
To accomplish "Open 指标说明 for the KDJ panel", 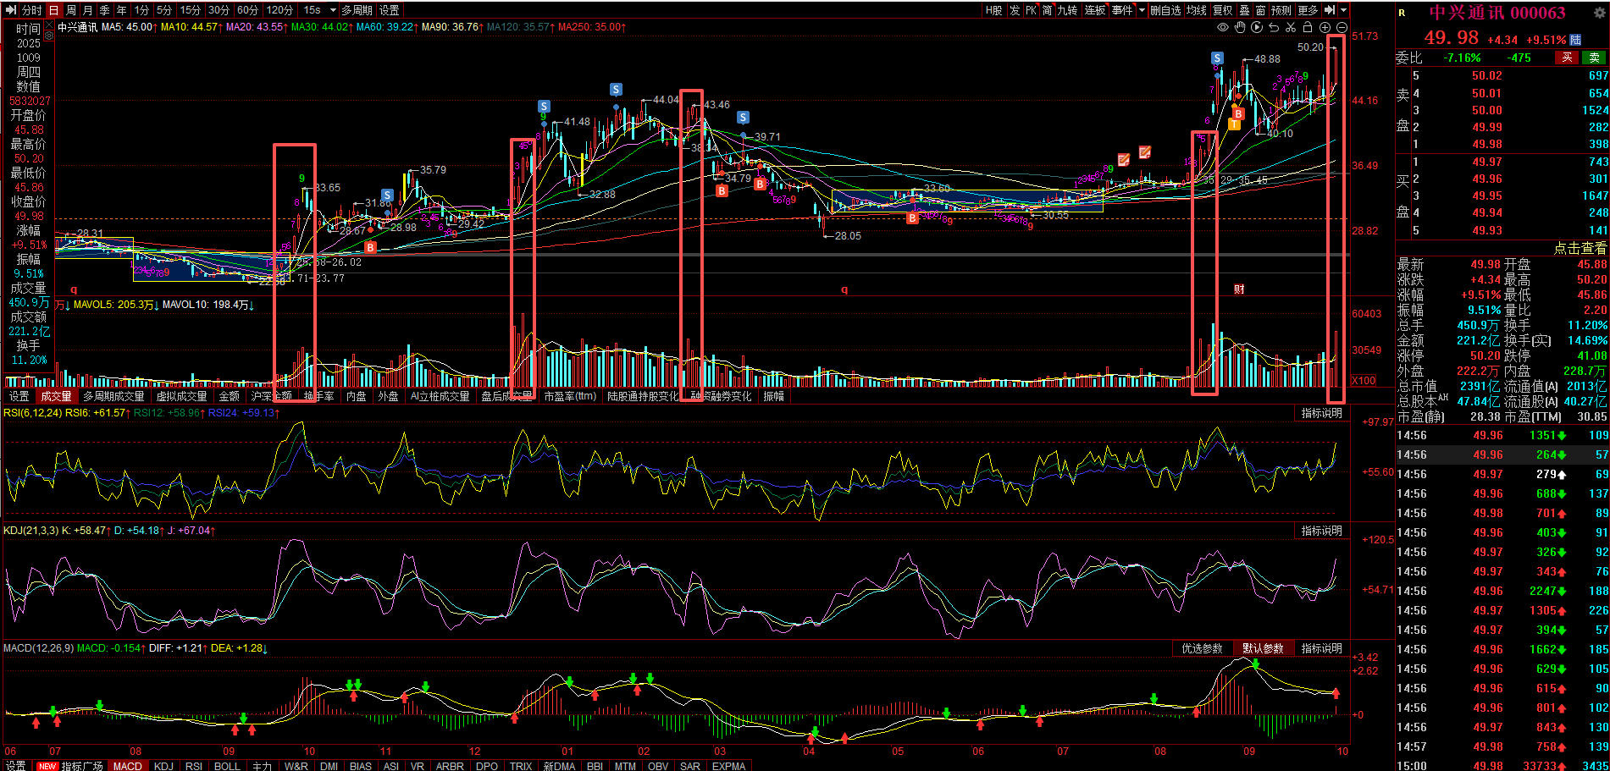I will pyautogui.click(x=1322, y=531).
